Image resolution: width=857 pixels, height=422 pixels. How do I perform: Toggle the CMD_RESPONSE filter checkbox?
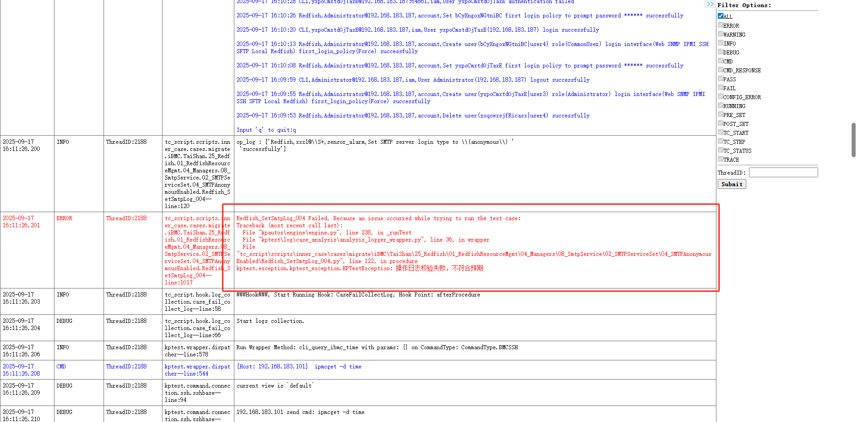coord(720,70)
